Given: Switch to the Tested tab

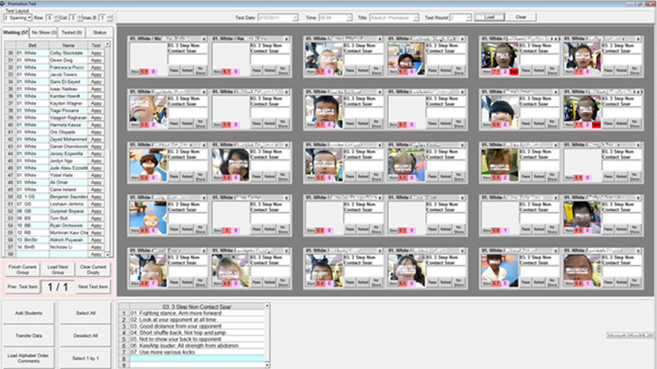Looking at the screenshot, I should coord(71,30).
